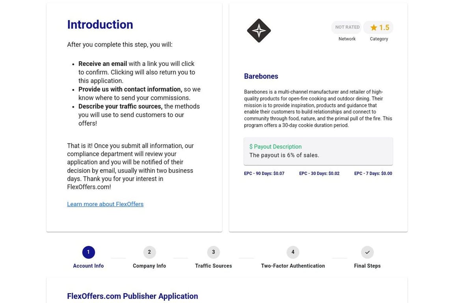Open the Learn more about FlexOffers link
This screenshot has width=454, height=303.
[105, 204]
